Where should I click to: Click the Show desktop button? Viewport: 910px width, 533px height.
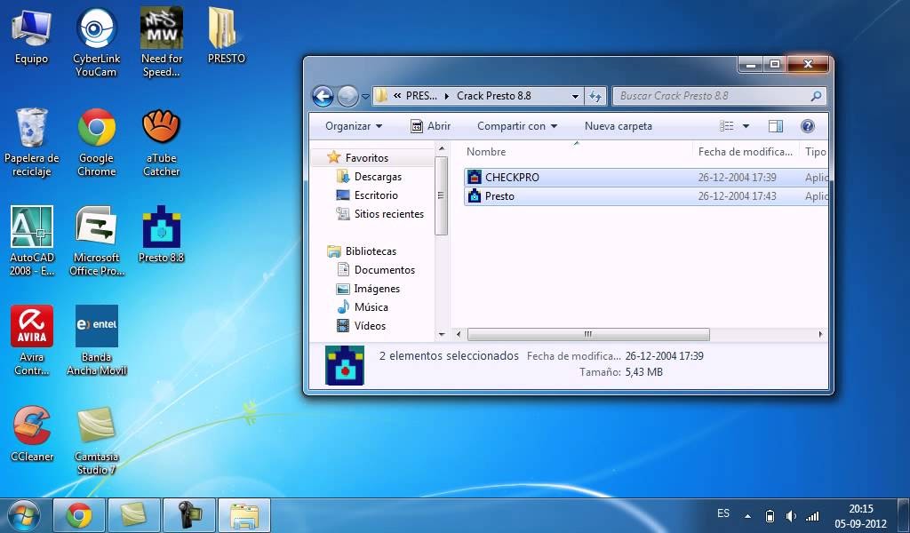pos(904,515)
